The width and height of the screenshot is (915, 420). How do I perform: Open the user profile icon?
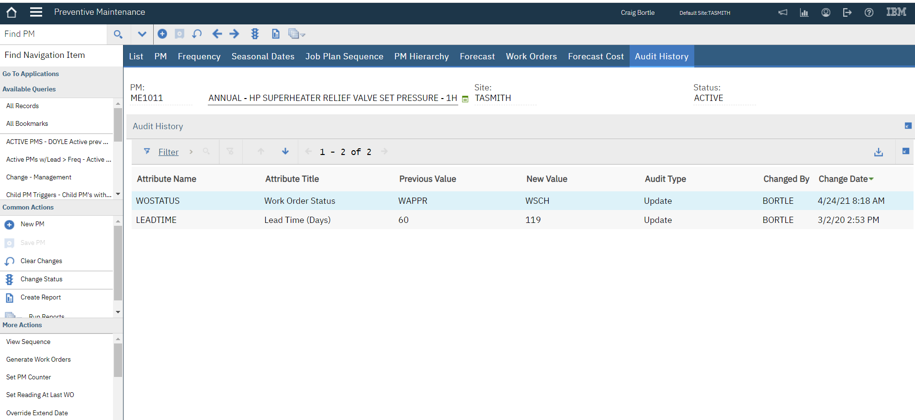[826, 12]
